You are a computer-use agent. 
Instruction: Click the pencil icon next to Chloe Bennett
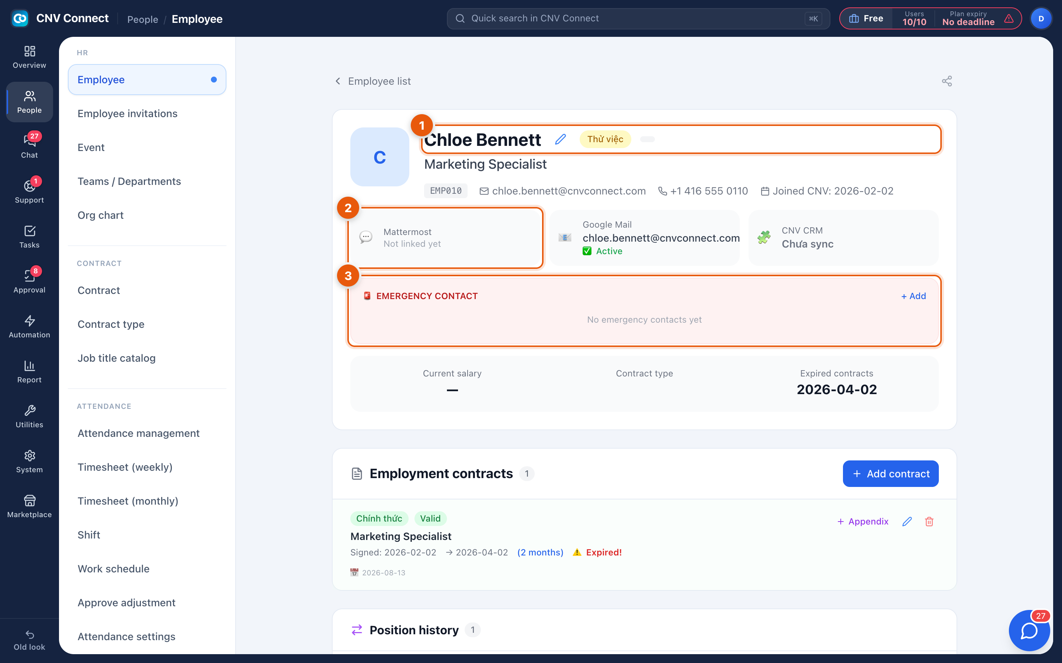click(560, 140)
